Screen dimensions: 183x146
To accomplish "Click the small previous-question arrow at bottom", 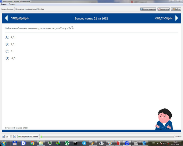I will [x=3, y=137].
